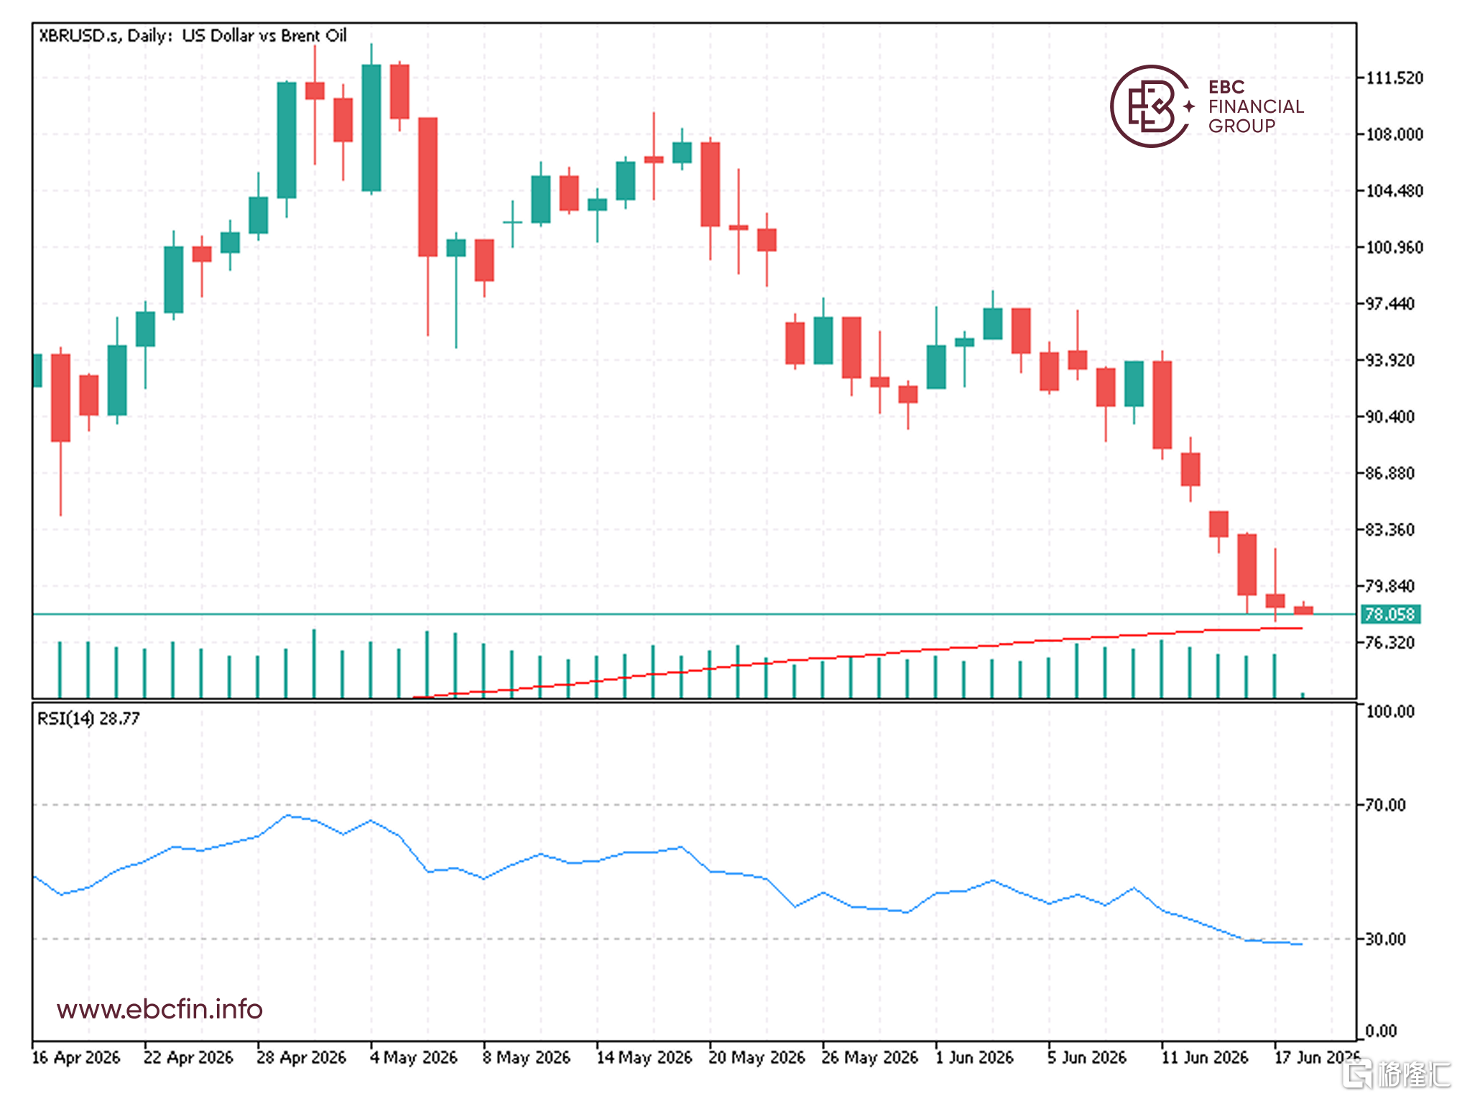Select the 20 May 2026 axis date
Viewport: 1457px width, 1096px height.
pyautogui.click(x=757, y=1057)
